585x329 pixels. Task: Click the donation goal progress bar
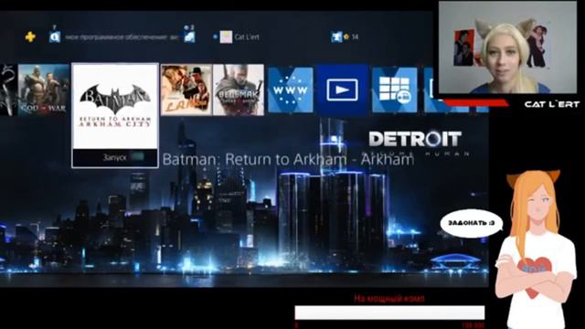click(389, 313)
